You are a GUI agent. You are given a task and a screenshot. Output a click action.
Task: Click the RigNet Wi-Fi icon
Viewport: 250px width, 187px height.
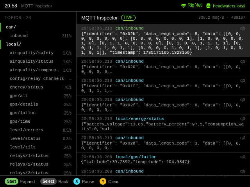pos(183,6)
